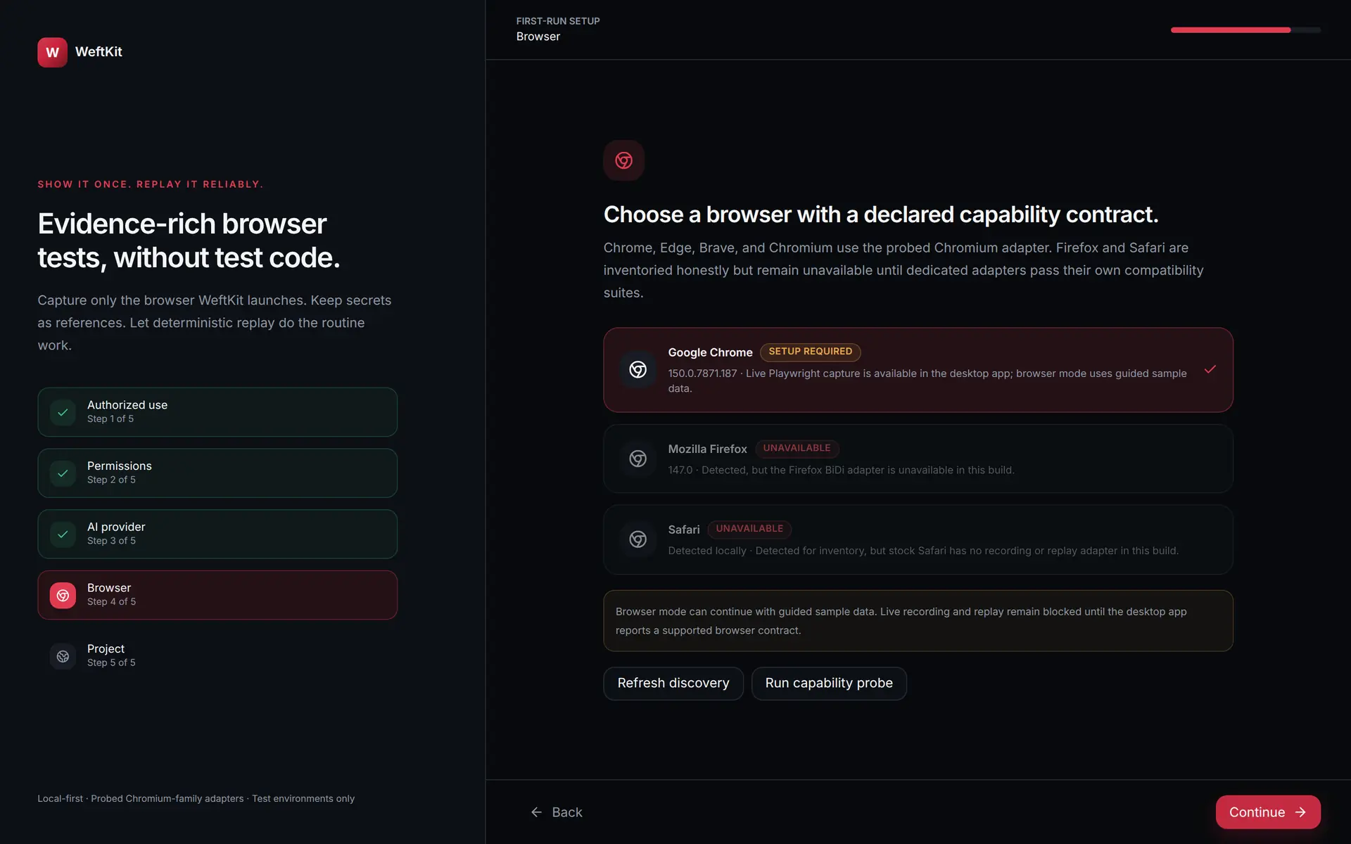Open AI provider step 3
Screen dimensions: 1351x844
[217, 535]
